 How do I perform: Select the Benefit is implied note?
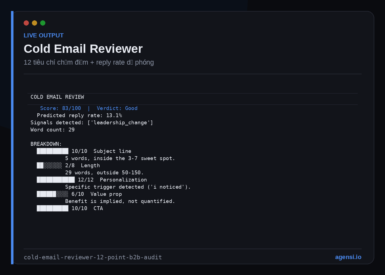coord(120,201)
